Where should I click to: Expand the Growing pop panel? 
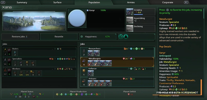pyautogui.click(x=141, y=12)
